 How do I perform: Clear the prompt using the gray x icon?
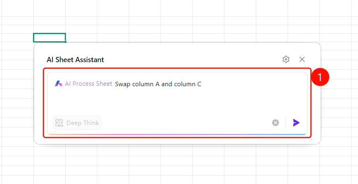pos(276,123)
